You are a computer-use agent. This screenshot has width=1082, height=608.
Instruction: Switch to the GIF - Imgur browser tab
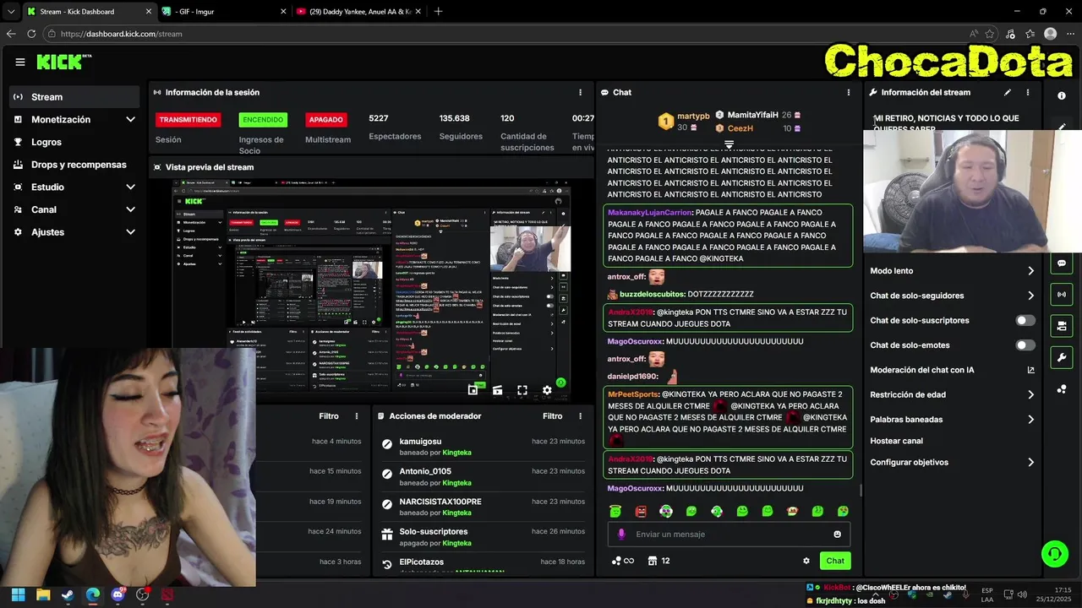point(223,12)
